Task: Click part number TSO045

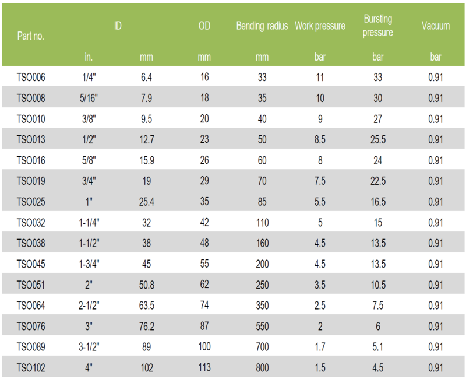Action: point(31,264)
